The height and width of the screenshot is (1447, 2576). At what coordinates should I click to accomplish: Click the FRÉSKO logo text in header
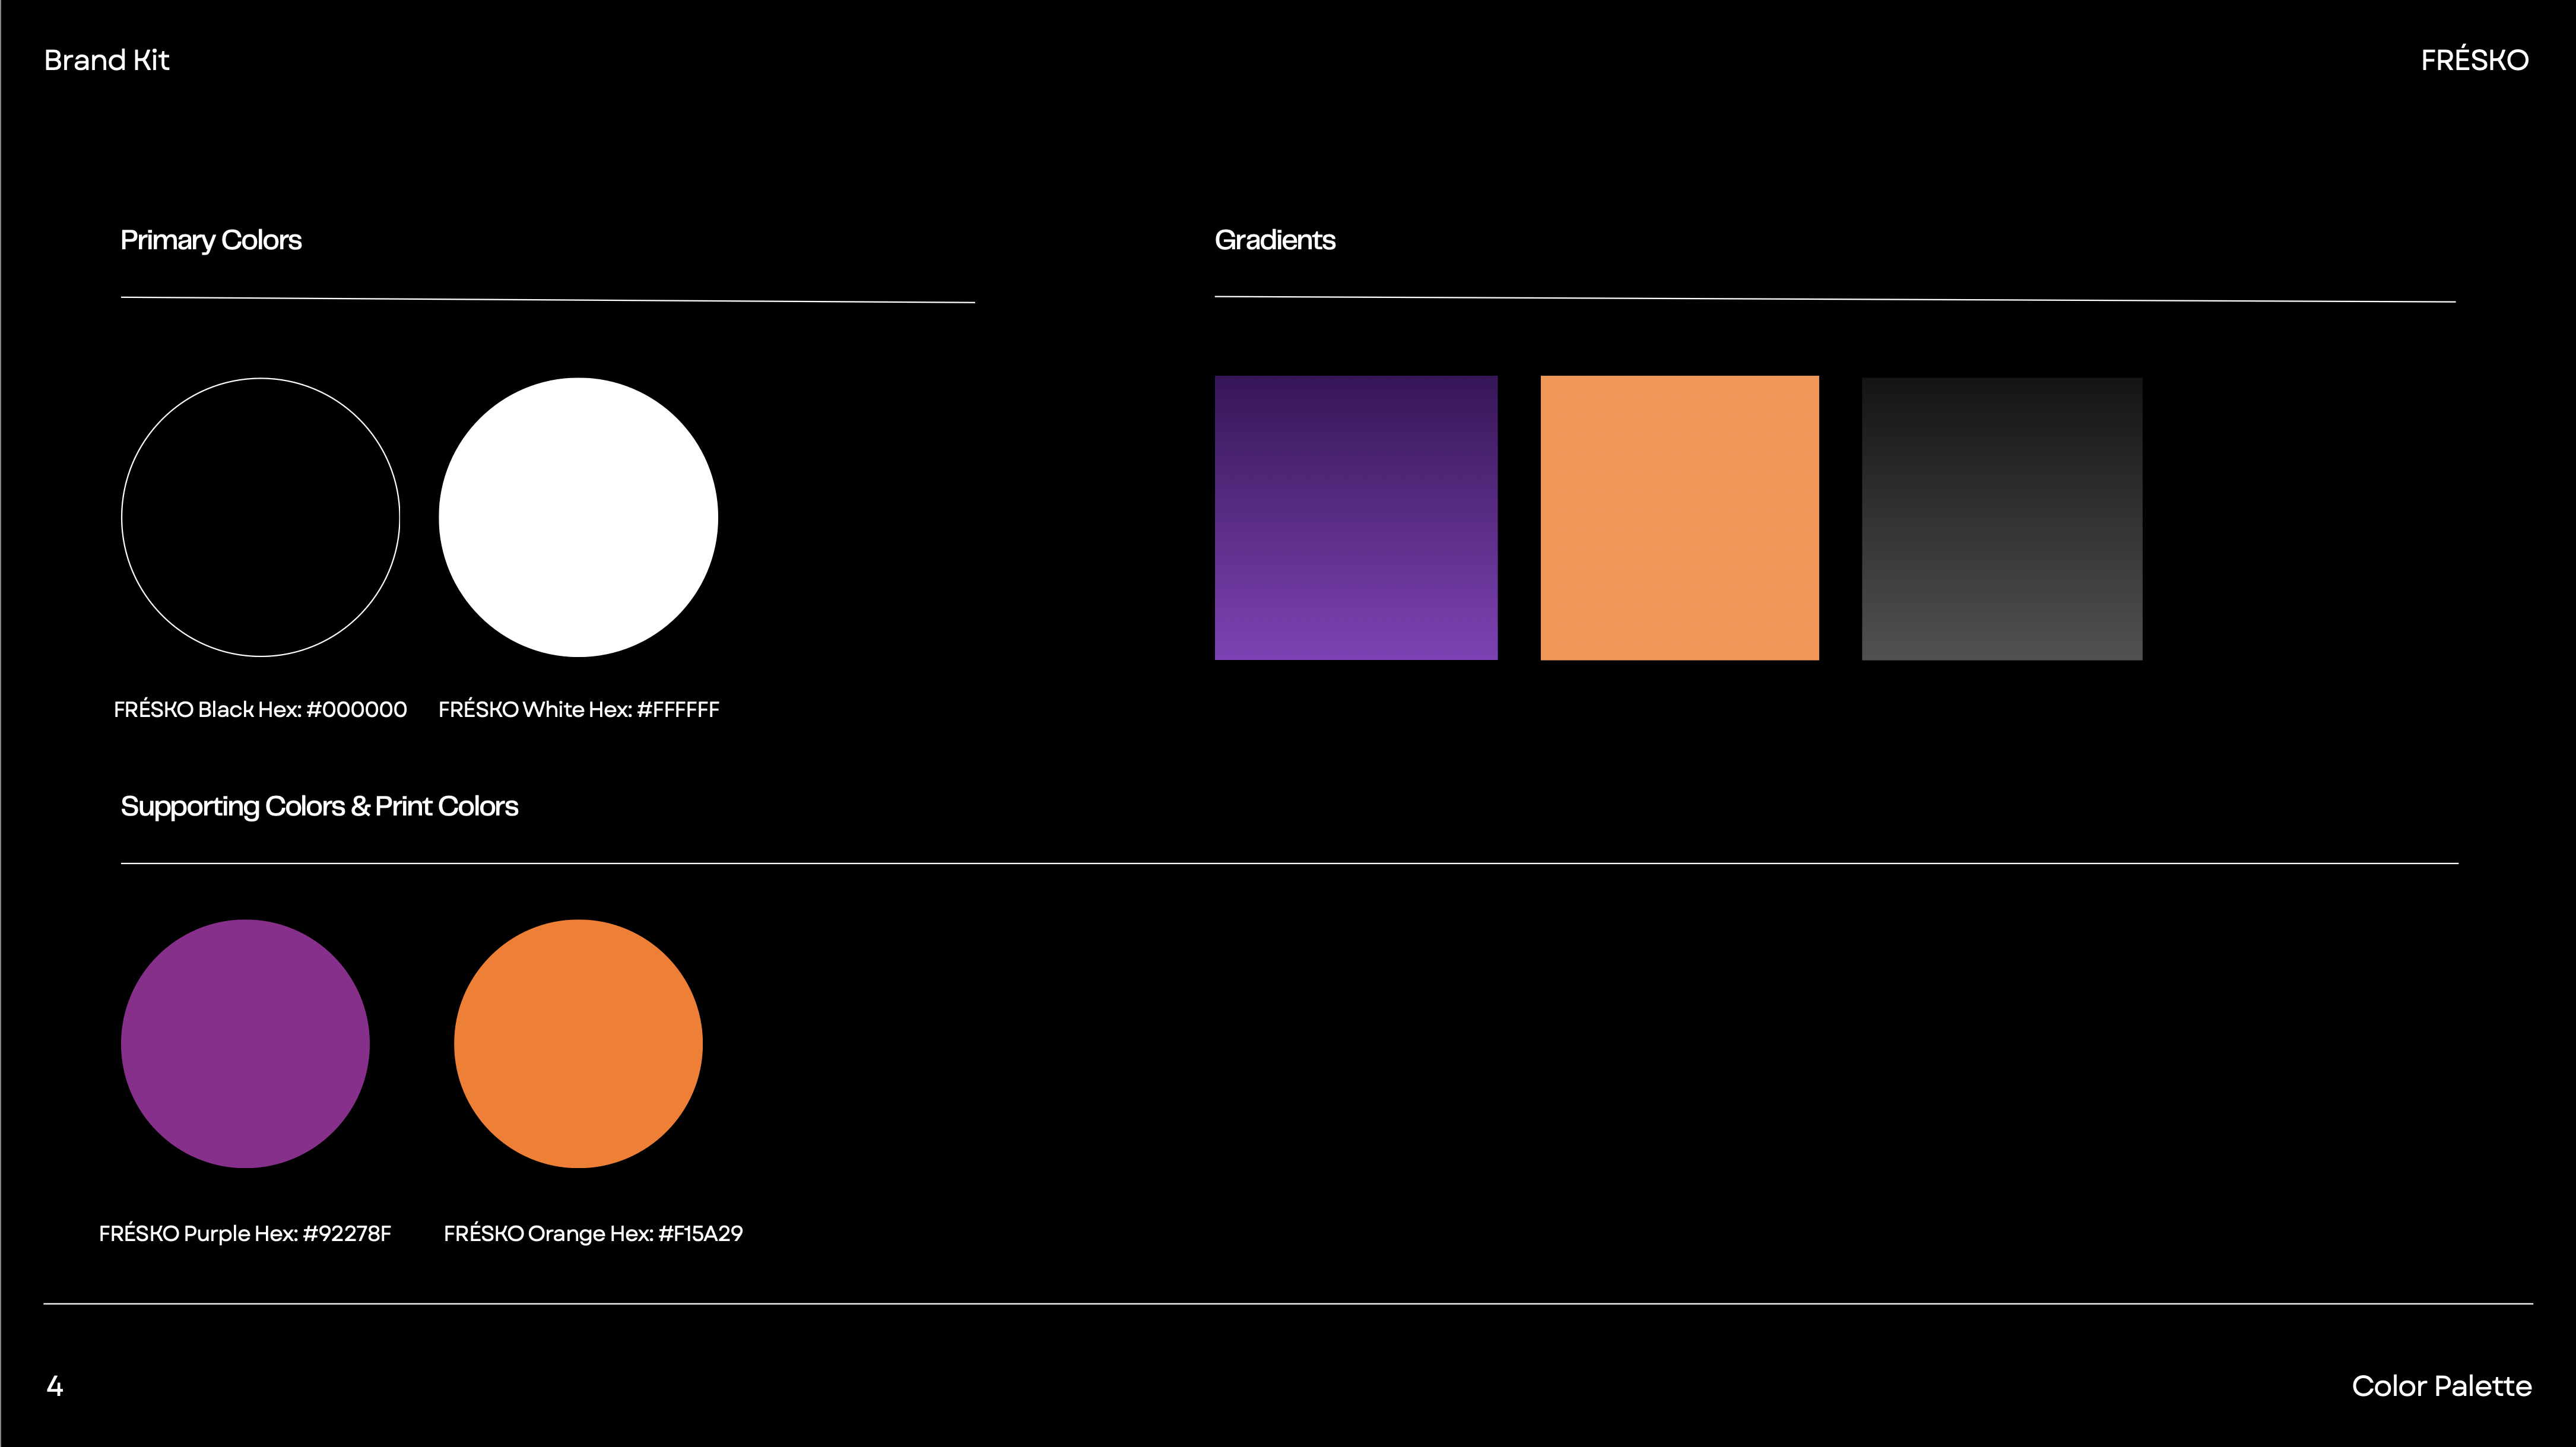click(x=2475, y=60)
